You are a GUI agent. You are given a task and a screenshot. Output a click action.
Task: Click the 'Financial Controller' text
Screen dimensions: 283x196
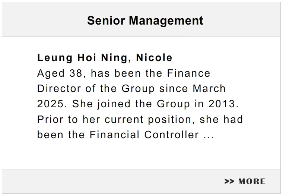tap(144, 135)
